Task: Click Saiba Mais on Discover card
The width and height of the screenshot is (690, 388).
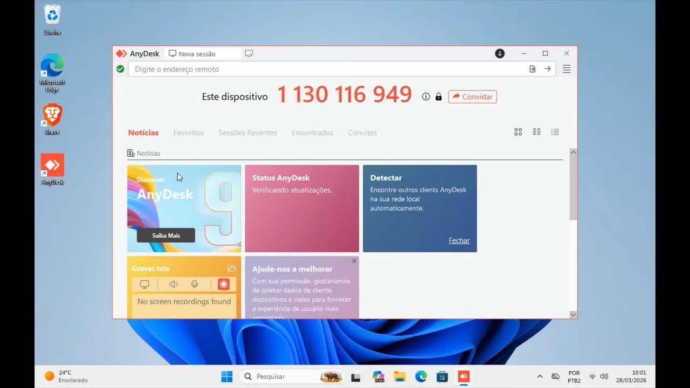Action: [x=166, y=235]
